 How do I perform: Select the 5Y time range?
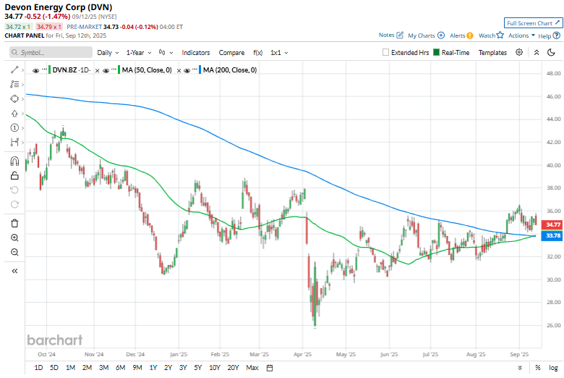[x=198, y=368]
